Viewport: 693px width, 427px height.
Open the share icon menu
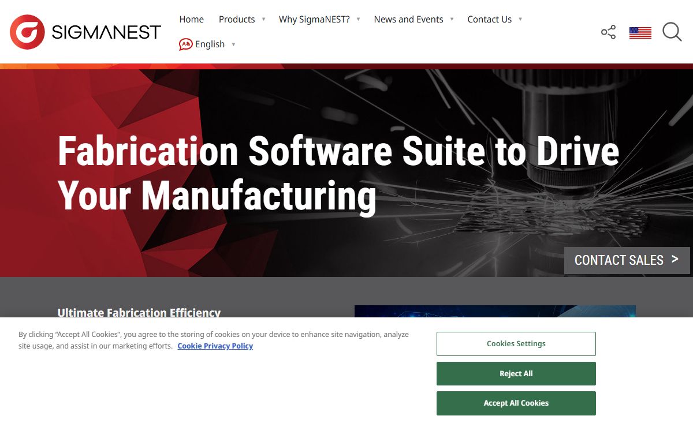pos(608,32)
